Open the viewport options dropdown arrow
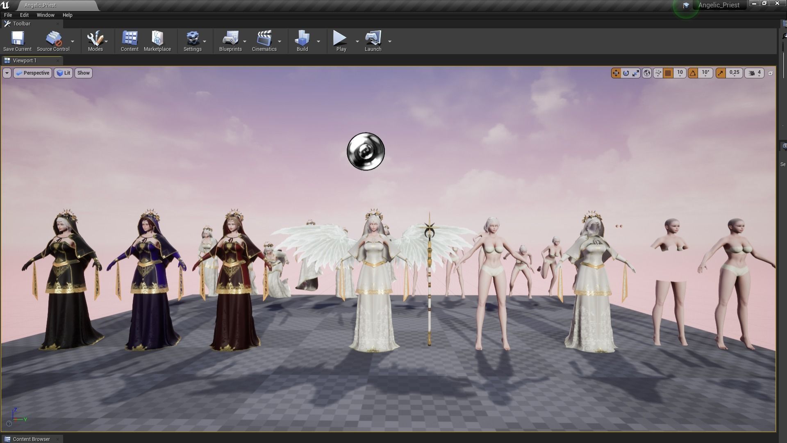This screenshot has width=787, height=443. [7, 73]
